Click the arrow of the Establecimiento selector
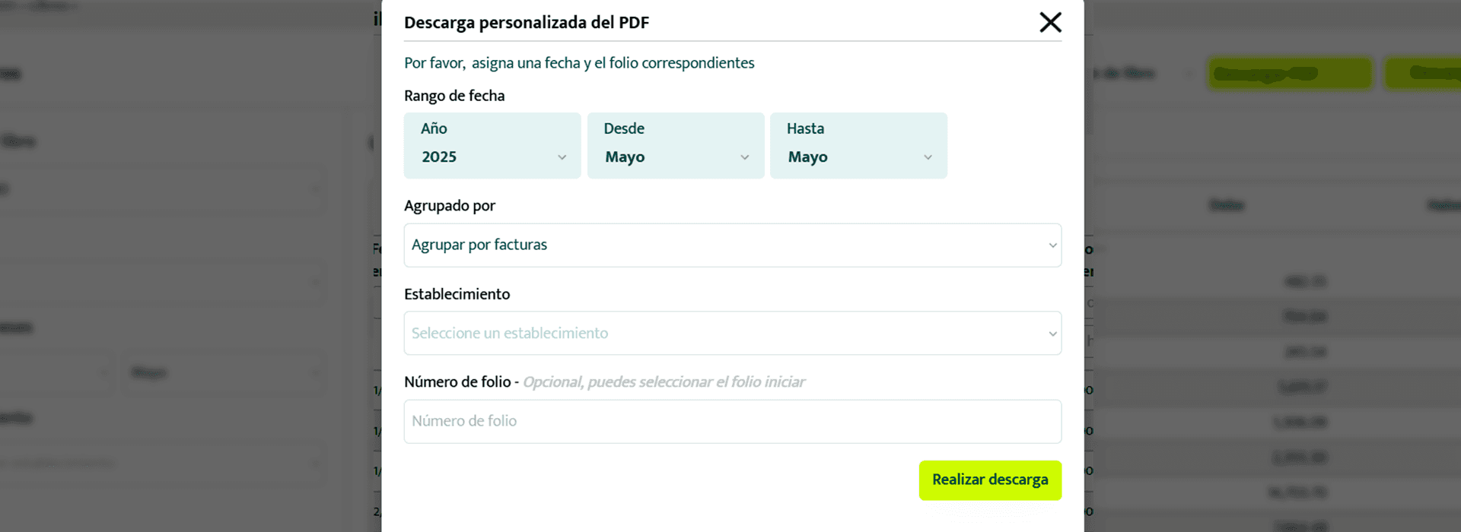This screenshot has width=1461, height=532. coord(1052,334)
